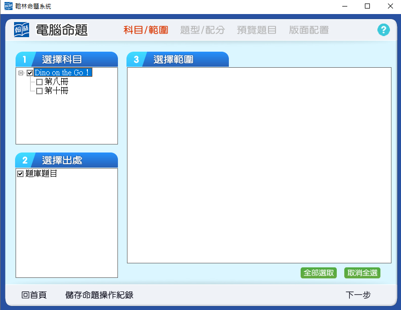Viewport: 401px width, 310px height.
Task: Switch to the 版面配置 tab
Action: [x=309, y=30]
